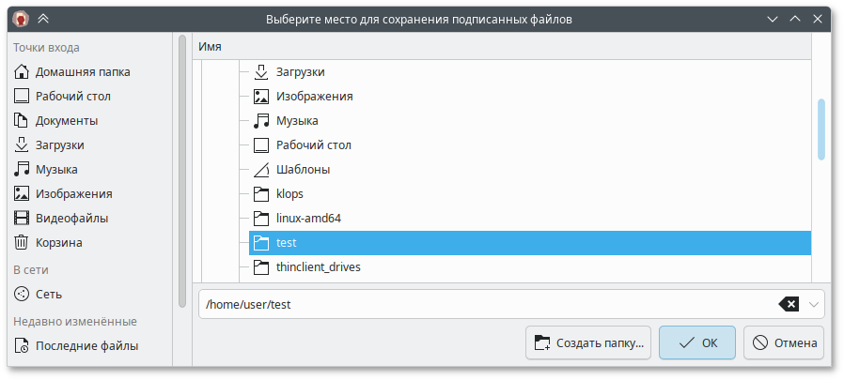The width and height of the screenshot is (844, 380).
Task: Click the double-chevron keep-above title button
Action: [x=43, y=20]
